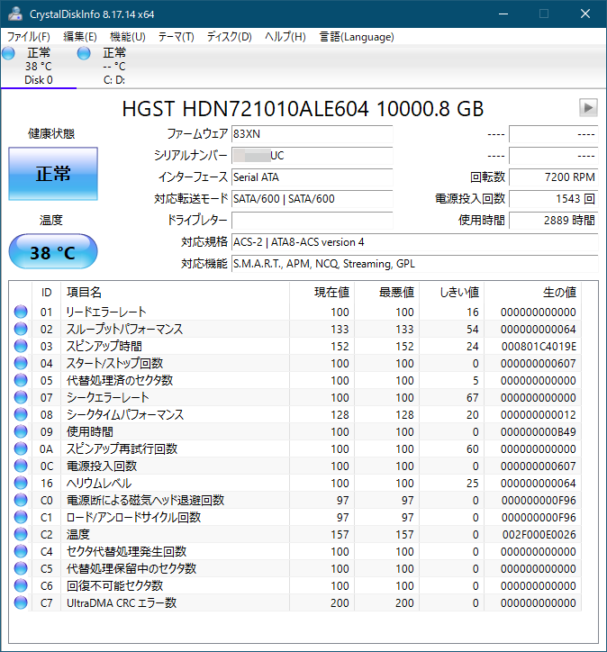Click the empty ドライブレター field
Image resolution: width=607 pixels, height=652 pixels.
tap(313, 221)
